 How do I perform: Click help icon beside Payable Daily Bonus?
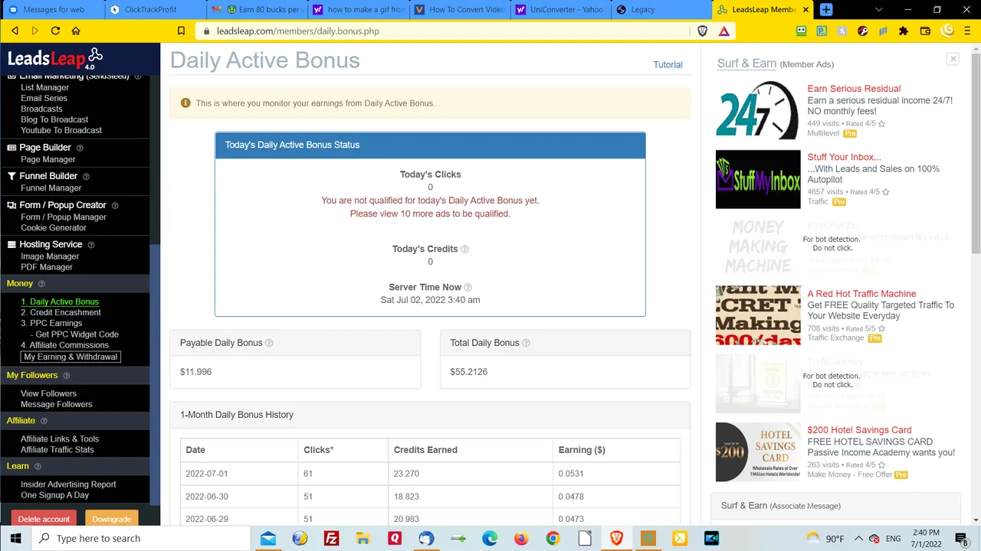[269, 343]
